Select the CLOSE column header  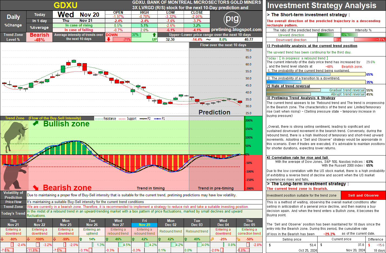(x=197, y=12)
